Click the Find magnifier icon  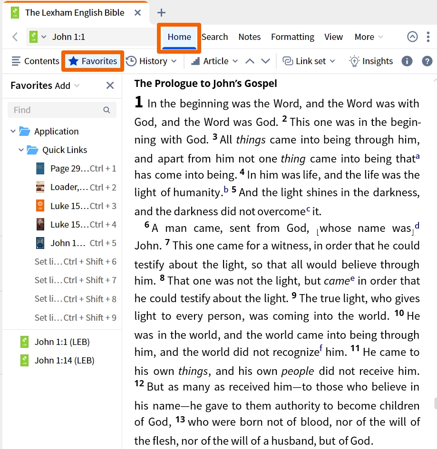107,110
